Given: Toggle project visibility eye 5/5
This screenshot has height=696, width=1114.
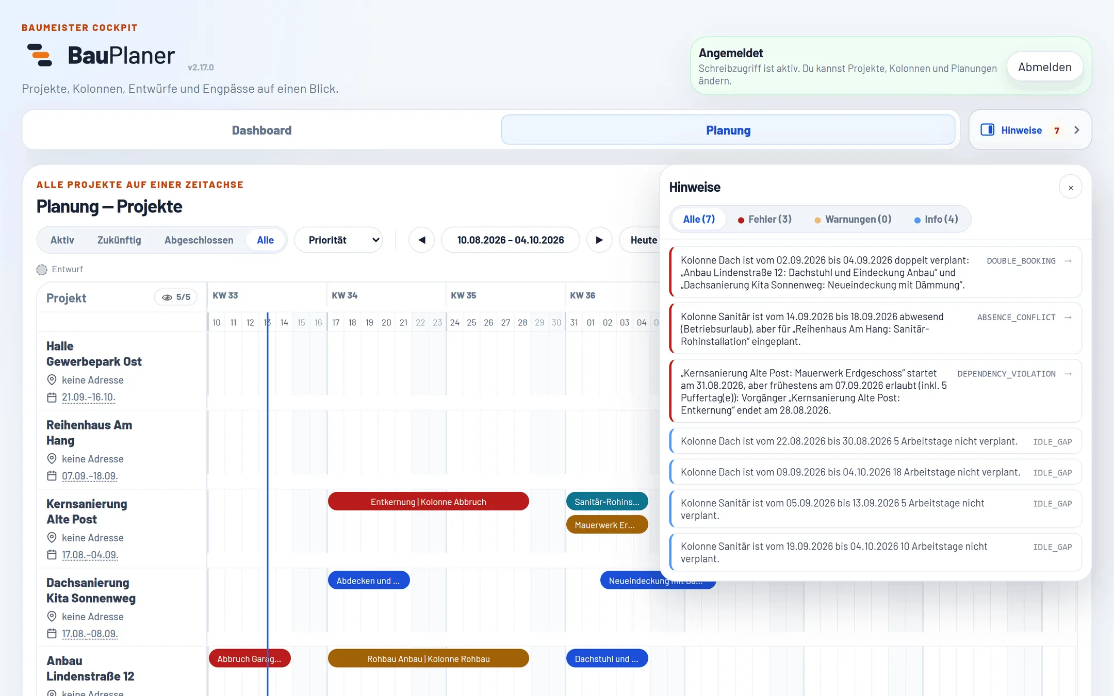Looking at the screenshot, I should point(176,297).
